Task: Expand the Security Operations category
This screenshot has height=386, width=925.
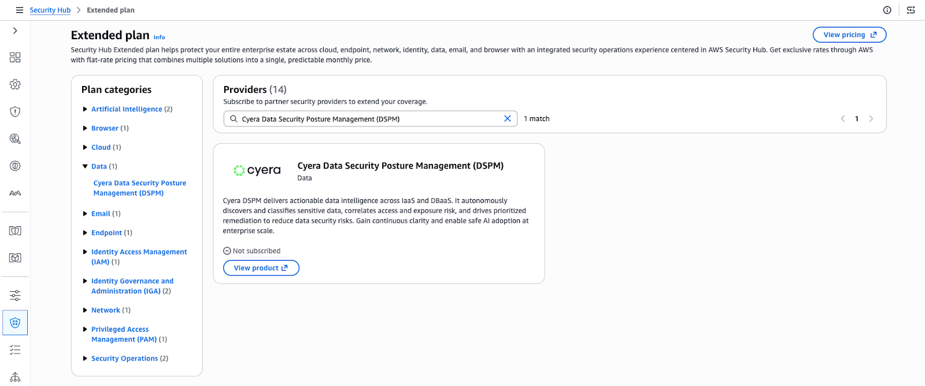Action: click(85, 358)
